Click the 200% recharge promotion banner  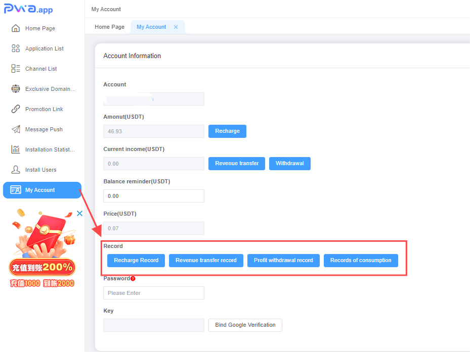(x=41, y=253)
